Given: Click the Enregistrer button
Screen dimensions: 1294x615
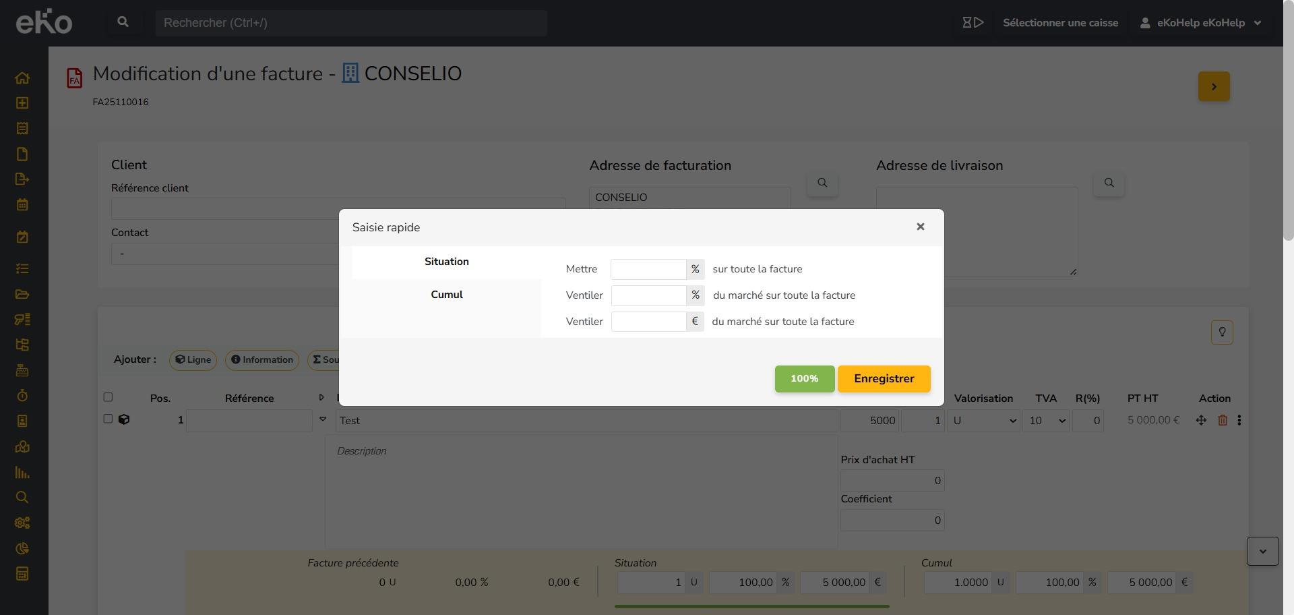Looking at the screenshot, I should [x=884, y=379].
